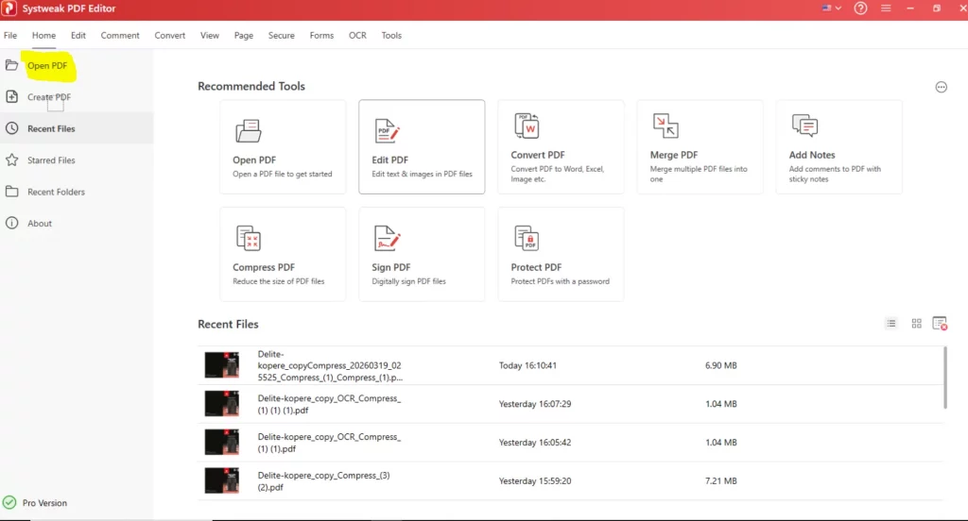
Task: Click the Recent Files clock icon
Action: [x=11, y=128]
